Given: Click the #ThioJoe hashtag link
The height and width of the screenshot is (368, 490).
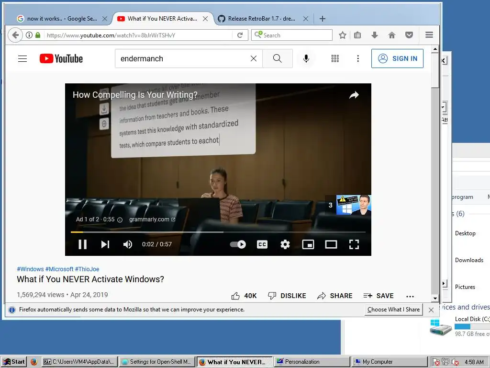Looking at the screenshot, I should [87, 269].
